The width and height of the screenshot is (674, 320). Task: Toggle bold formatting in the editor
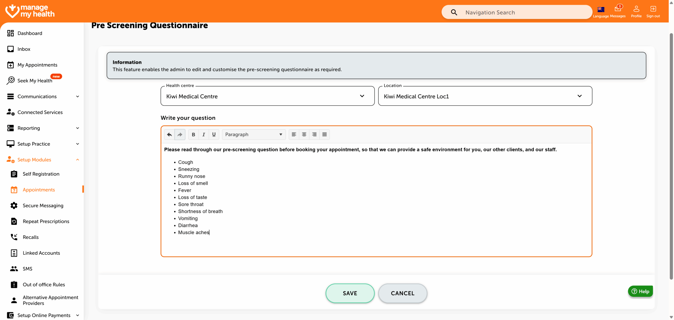tap(193, 135)
